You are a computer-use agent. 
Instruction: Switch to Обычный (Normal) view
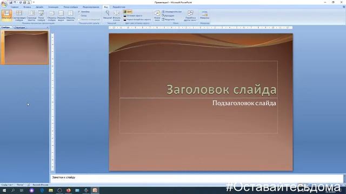pyautogui.click(x=6, y=16)
